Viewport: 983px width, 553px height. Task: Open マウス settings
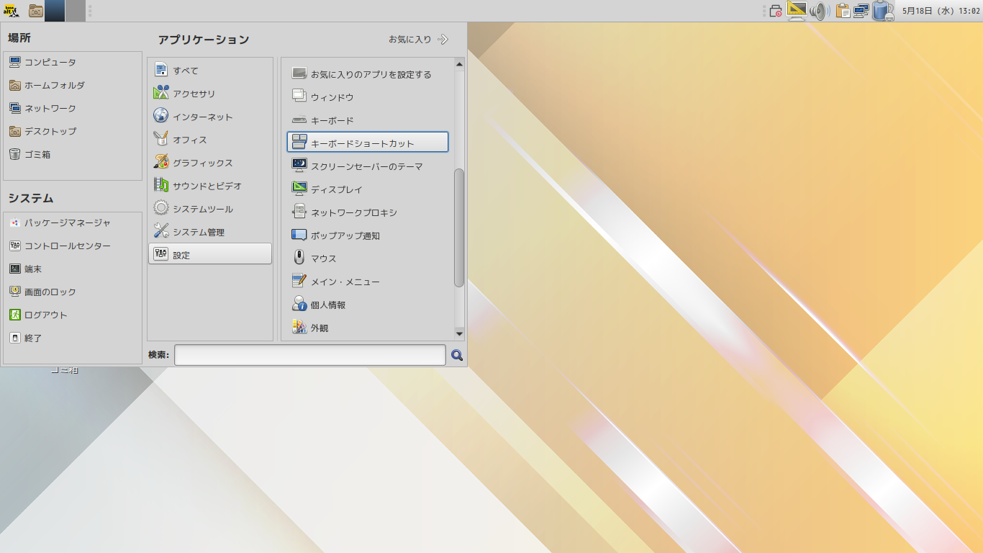[368, 258]
